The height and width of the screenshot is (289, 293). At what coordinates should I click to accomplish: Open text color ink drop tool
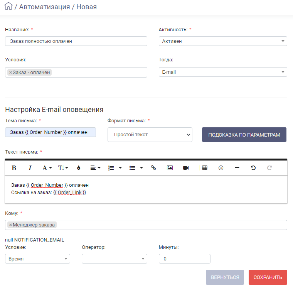point(79,168)
